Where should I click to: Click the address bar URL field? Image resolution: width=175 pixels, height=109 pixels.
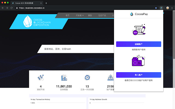point(85,8)
